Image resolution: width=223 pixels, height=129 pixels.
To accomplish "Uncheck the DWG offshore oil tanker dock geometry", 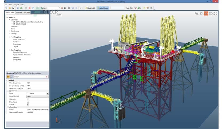I will pos(14,22).
